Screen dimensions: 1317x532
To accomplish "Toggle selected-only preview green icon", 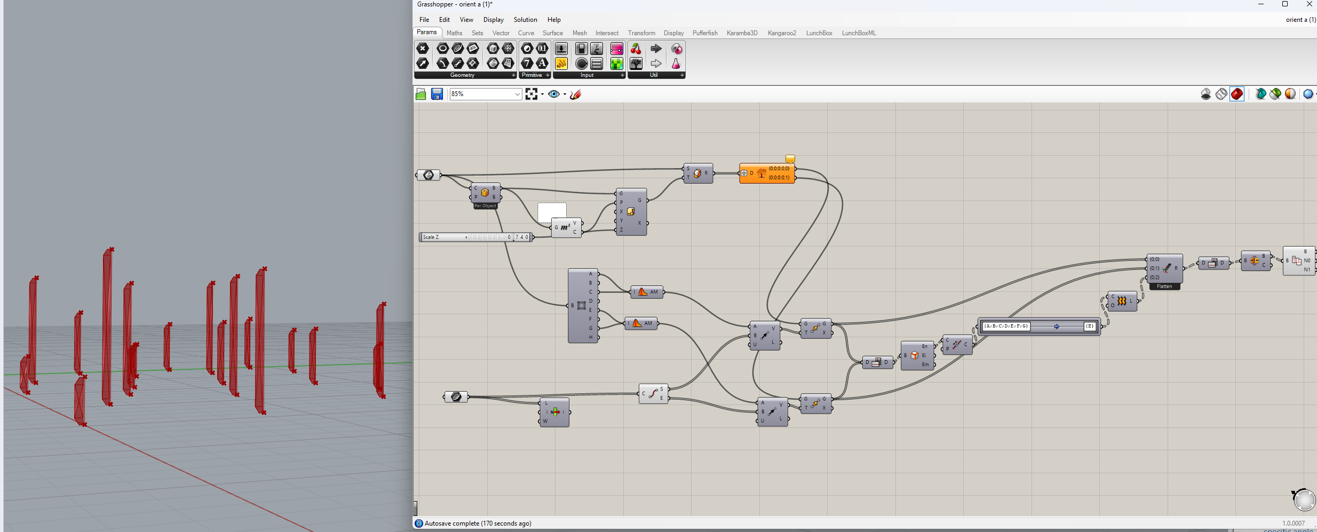I will pyautogui.click(x=1275, y=94).
